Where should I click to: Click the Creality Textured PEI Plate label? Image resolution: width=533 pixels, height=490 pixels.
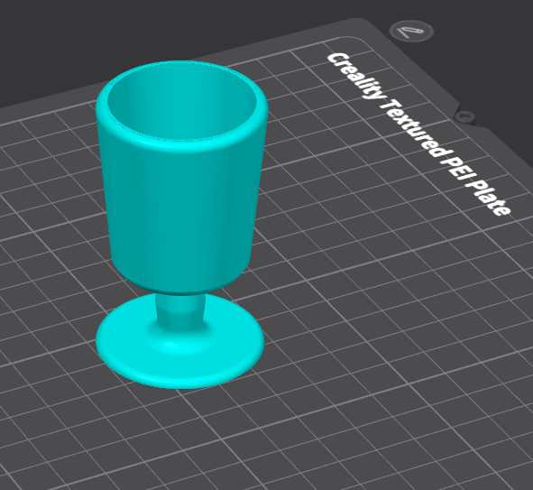[418, 134]
